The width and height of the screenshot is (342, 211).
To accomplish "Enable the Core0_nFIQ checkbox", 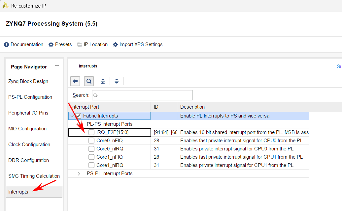I will coord(91,141).
